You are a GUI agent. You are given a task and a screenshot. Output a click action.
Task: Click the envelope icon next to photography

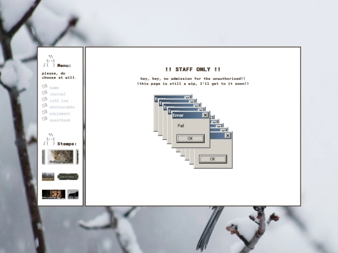pyautogui.click(x=44, y=106)
